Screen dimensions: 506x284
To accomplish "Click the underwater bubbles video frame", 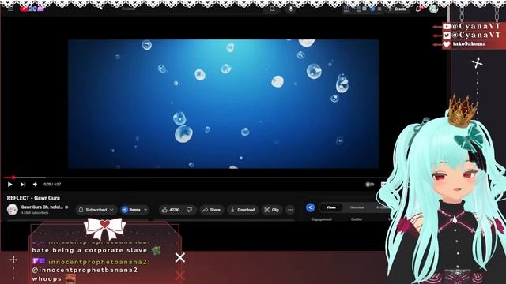I will [x=223, y=103].
